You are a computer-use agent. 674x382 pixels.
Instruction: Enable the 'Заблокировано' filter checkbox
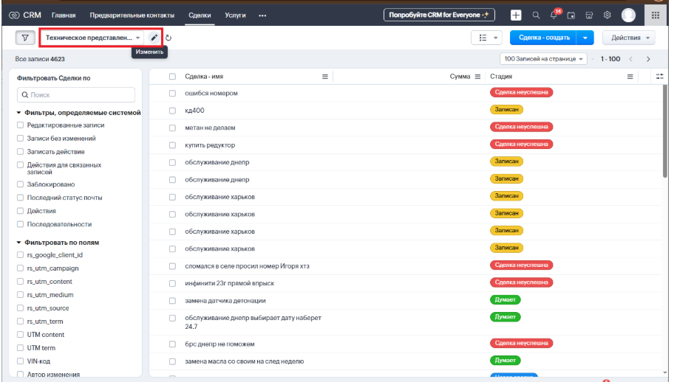tap(21, 184)
